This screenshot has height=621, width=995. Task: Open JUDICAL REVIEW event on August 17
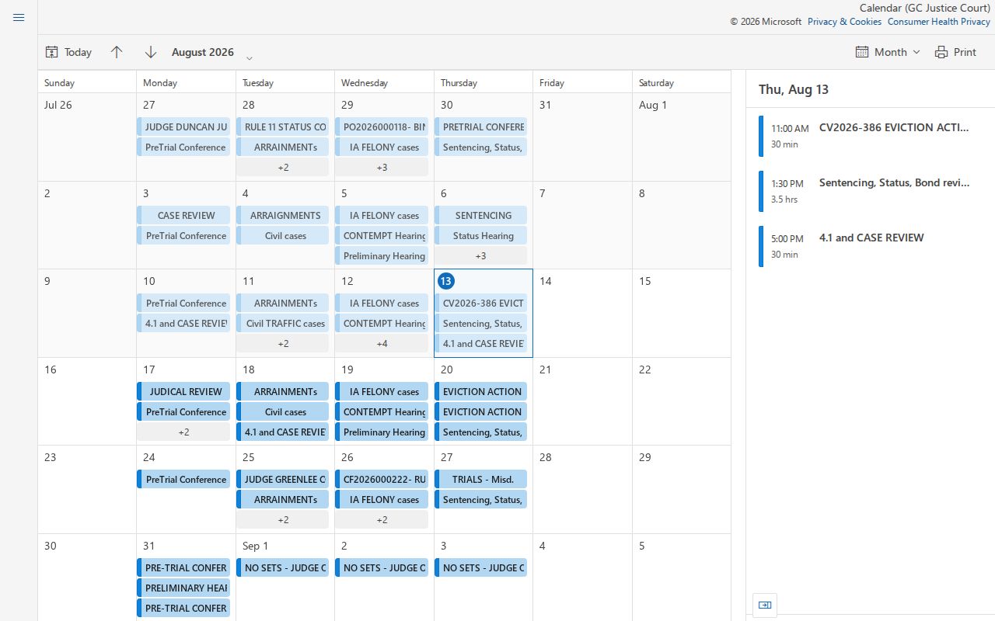(183, 391)
